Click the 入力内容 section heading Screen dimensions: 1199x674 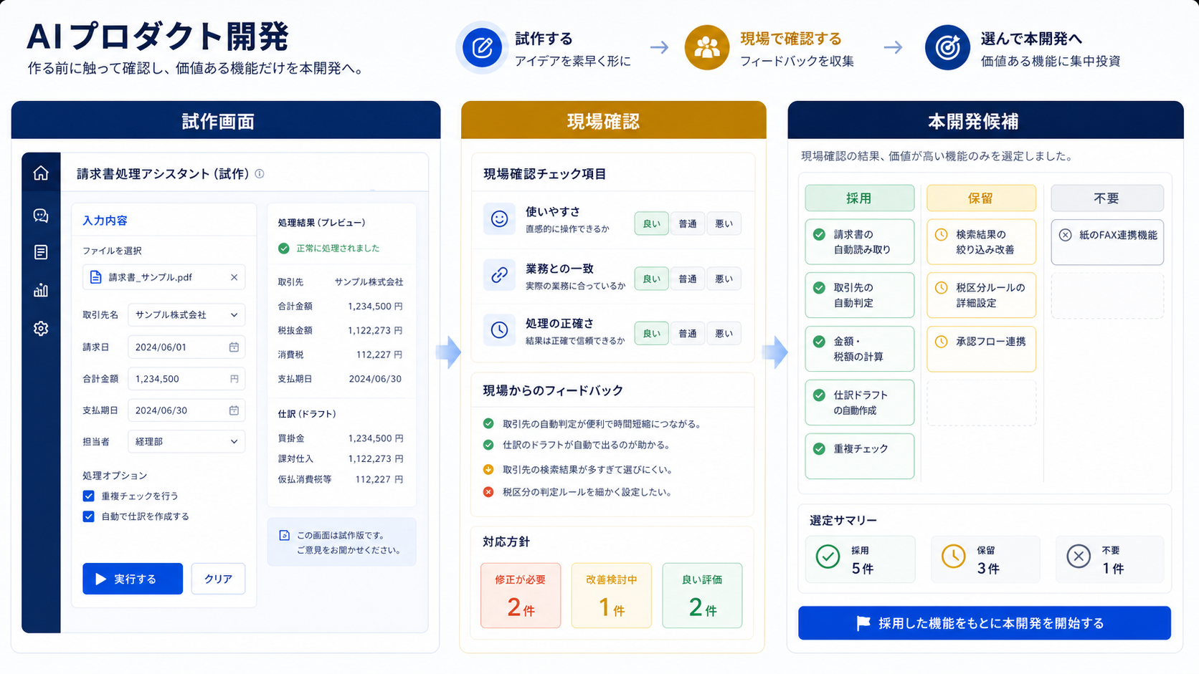[x=105, y=221]
